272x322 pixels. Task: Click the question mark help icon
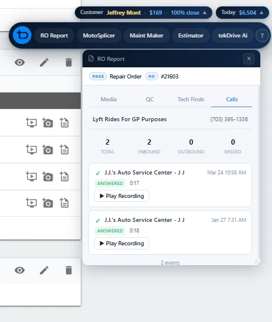click(262, 36)
